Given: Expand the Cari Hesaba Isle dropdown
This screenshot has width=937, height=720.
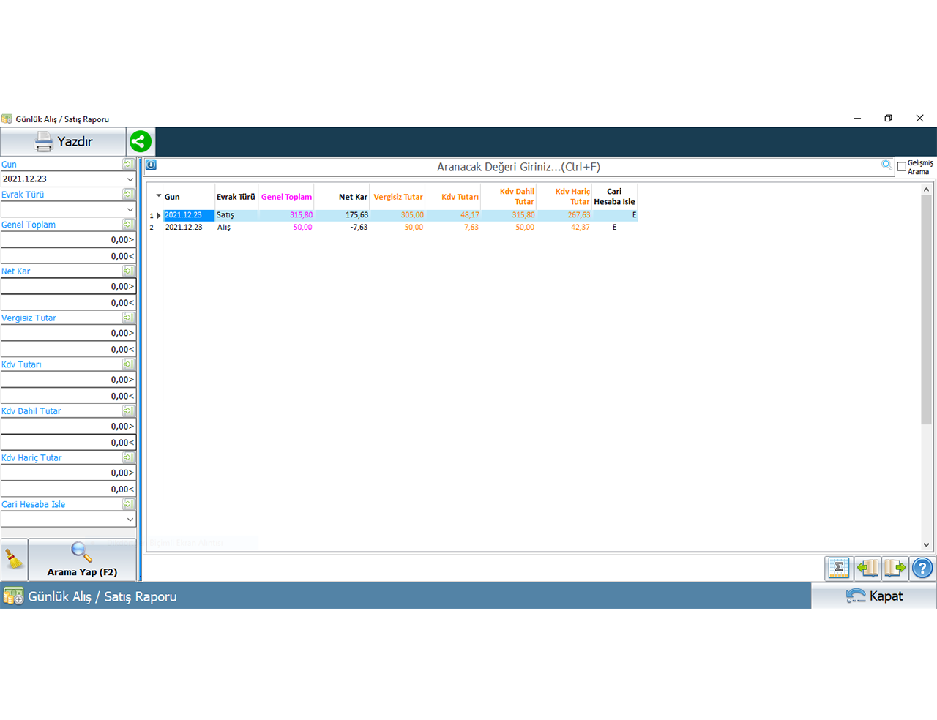Looking at the screenshot, I should [x=130, y=520].
